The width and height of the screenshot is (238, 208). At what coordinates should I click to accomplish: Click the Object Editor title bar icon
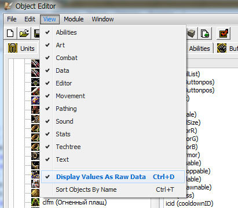tap(8, 6)
